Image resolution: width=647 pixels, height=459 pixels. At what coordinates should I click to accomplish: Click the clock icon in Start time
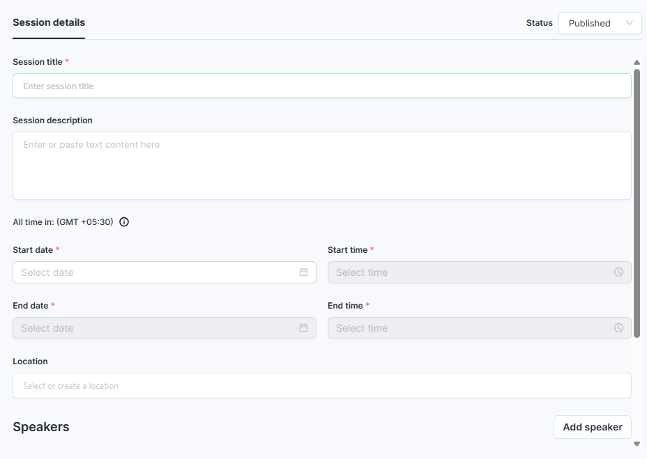[618, 272]
